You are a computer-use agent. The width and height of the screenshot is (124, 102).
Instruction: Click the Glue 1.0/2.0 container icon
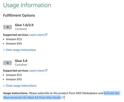pos(7,27)
